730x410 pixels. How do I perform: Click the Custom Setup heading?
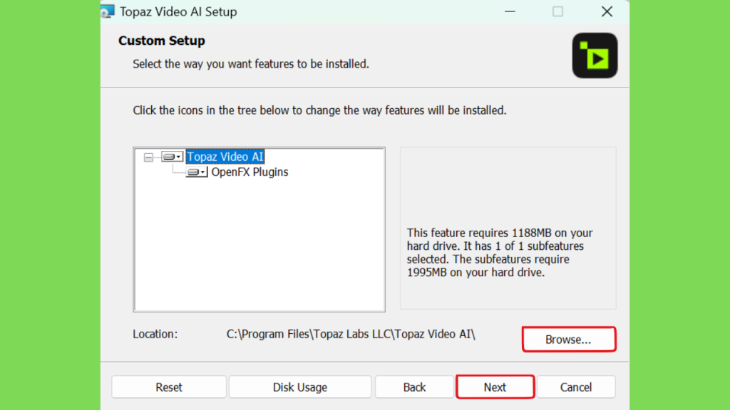tap(162, 41)
